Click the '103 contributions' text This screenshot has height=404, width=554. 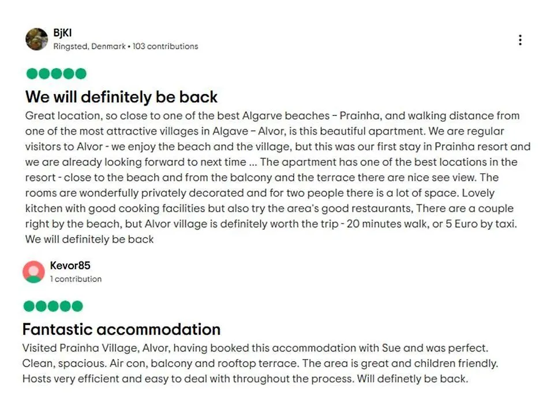(166, 46)
